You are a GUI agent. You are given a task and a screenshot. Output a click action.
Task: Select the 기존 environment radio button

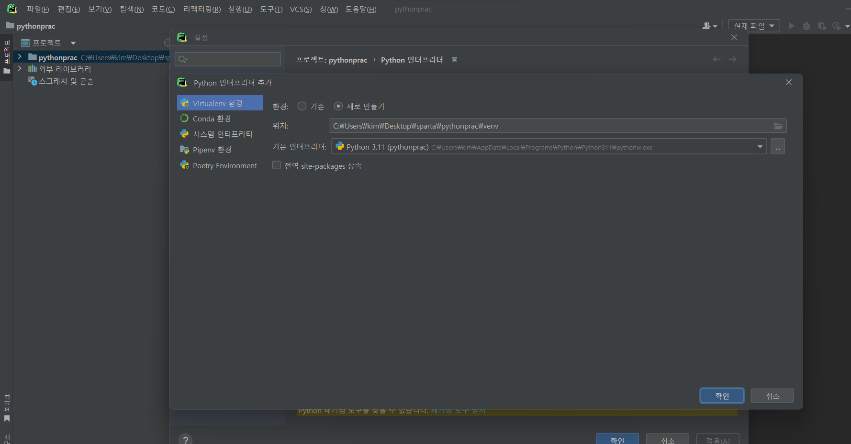[x=302, y=106]
